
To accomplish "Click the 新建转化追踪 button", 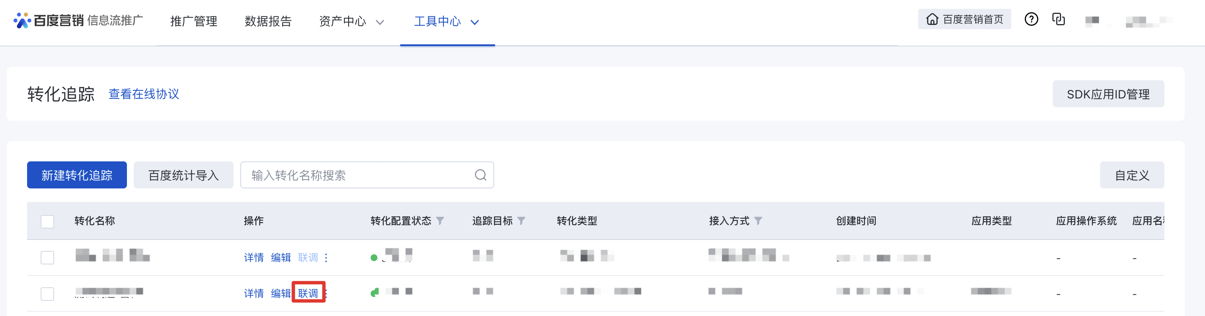I will coord(77,175).
